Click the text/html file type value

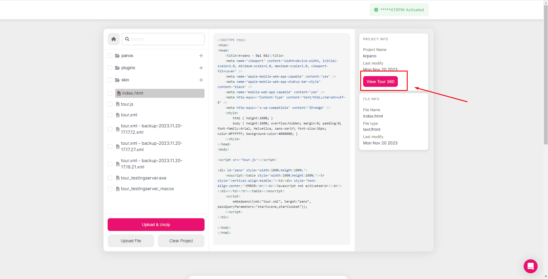pyautogui.click(x=372, y=129)
